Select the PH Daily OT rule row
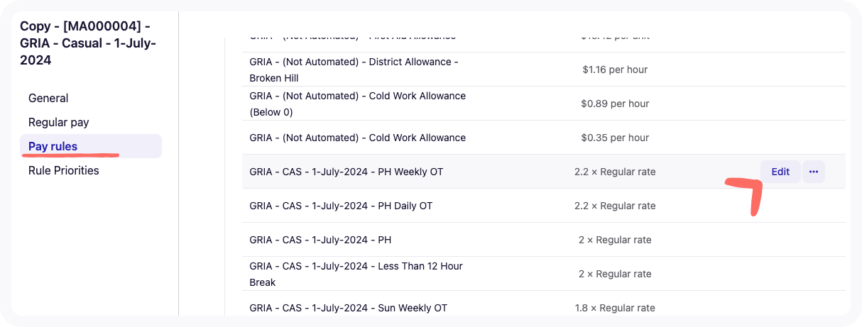Viewport: 862px width, 327px height. point(544,206)
